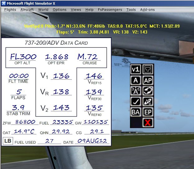This screenshot has width=194, height=169.
Task: Click the yellow VertSpd:0 readout
Action: (34, 26)
